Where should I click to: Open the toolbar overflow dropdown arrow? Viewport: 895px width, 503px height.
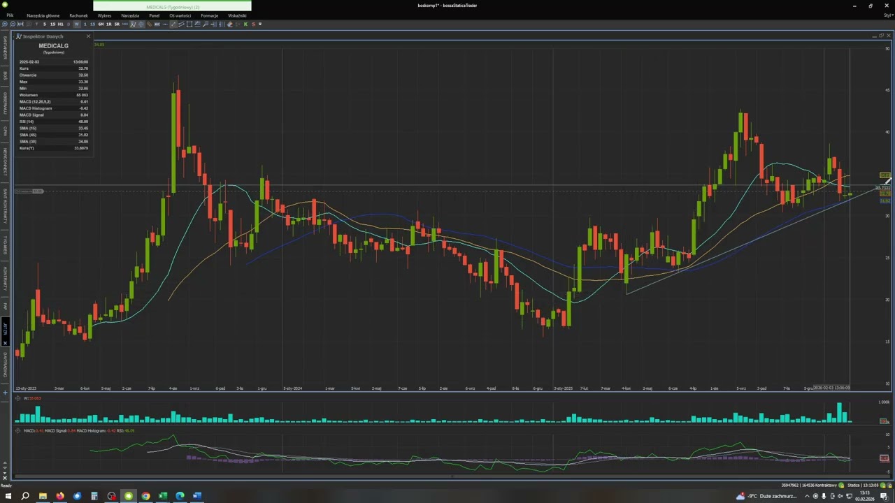(x=260, y=24)
